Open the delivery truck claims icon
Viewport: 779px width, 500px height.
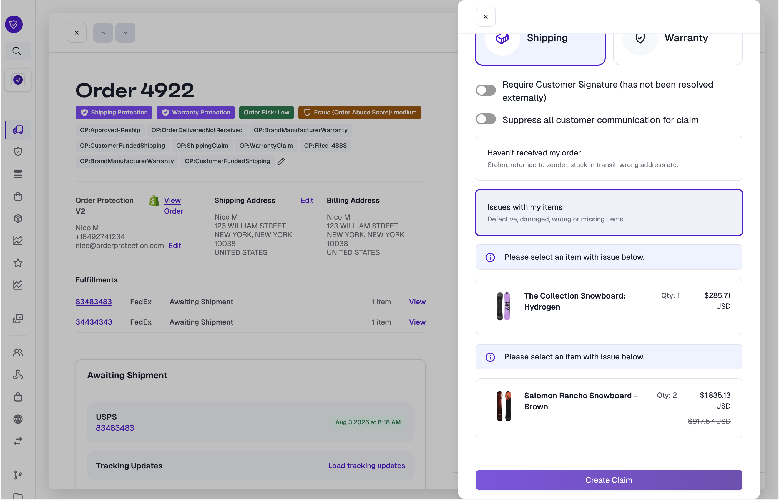(18, 129)
